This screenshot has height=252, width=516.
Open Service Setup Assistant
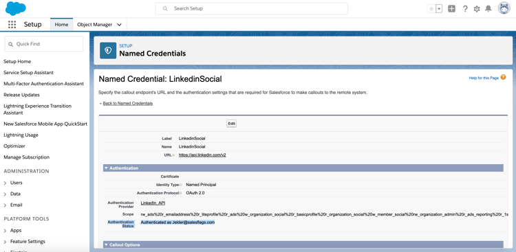[x=28, y=73]
